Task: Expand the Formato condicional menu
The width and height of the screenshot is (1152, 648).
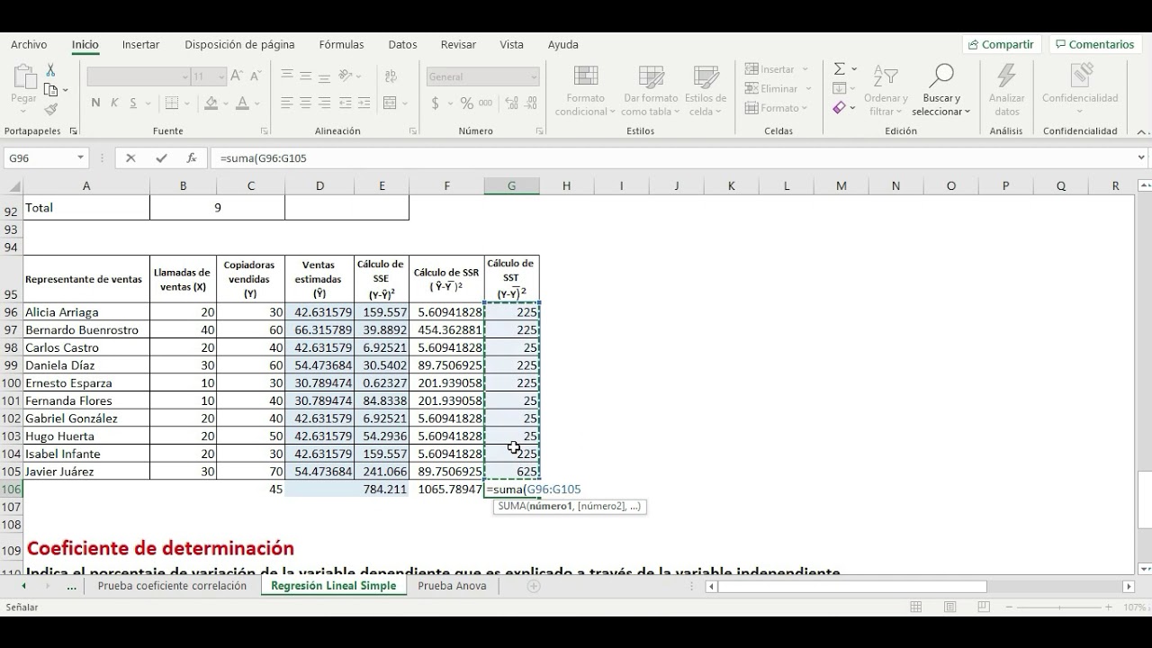Action: tap(586, 90)
